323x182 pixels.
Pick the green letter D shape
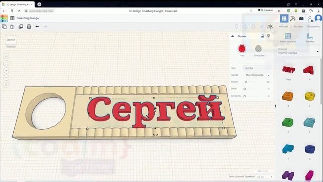(x=288, y=122)
